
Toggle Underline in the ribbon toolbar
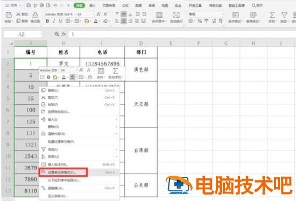(x=61, y=21)
